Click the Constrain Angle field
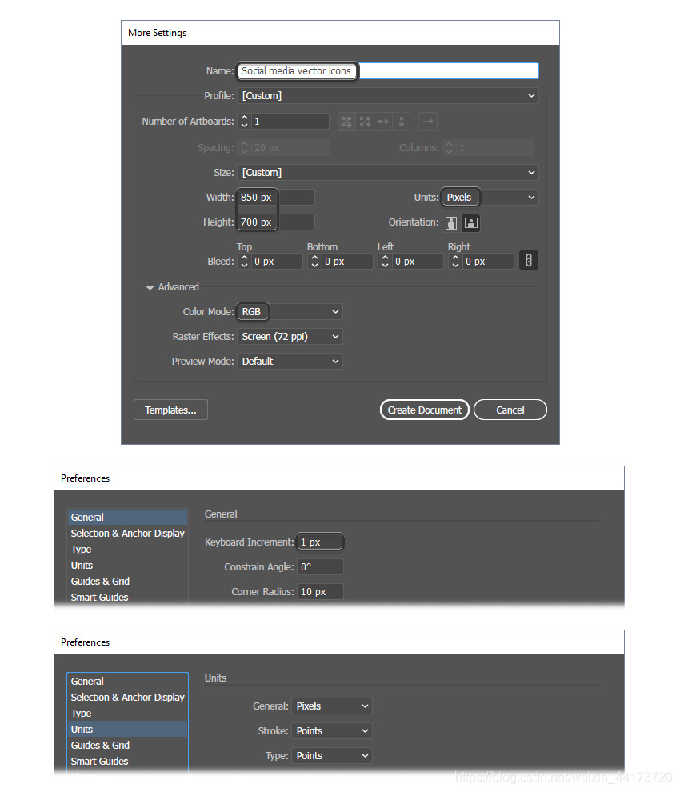The width and height of the screenshot is (680, 792). (320, 566)
